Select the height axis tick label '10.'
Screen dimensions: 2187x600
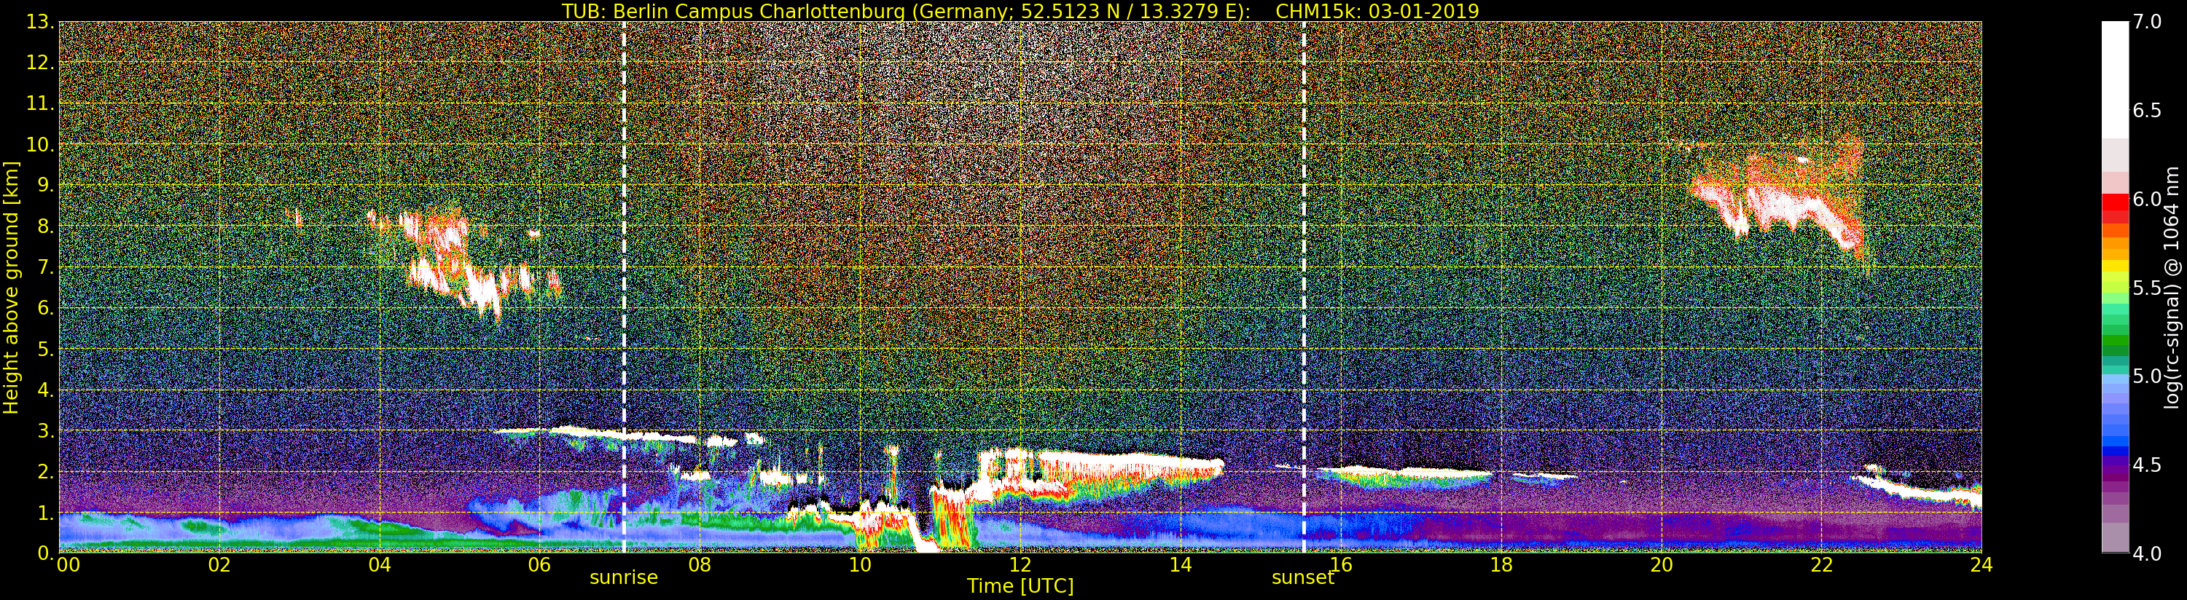(40, 144)
